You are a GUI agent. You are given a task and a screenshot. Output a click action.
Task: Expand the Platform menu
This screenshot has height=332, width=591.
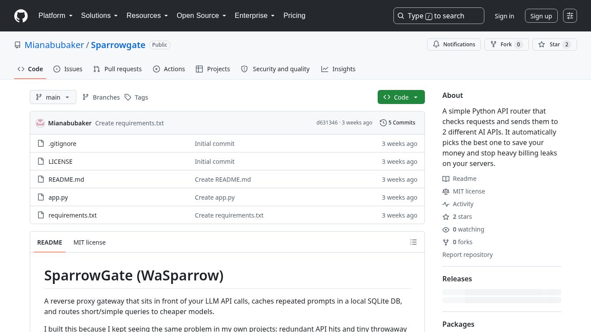(x=56, y=16)
